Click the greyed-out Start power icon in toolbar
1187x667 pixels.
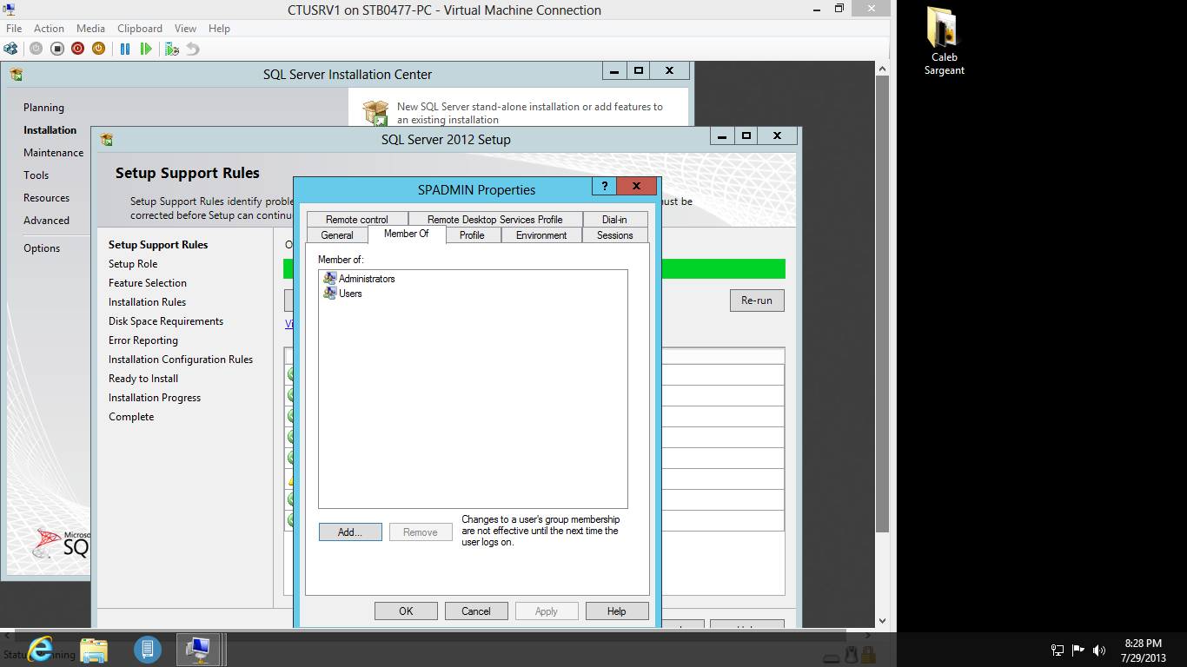click(x=36, y=49)
